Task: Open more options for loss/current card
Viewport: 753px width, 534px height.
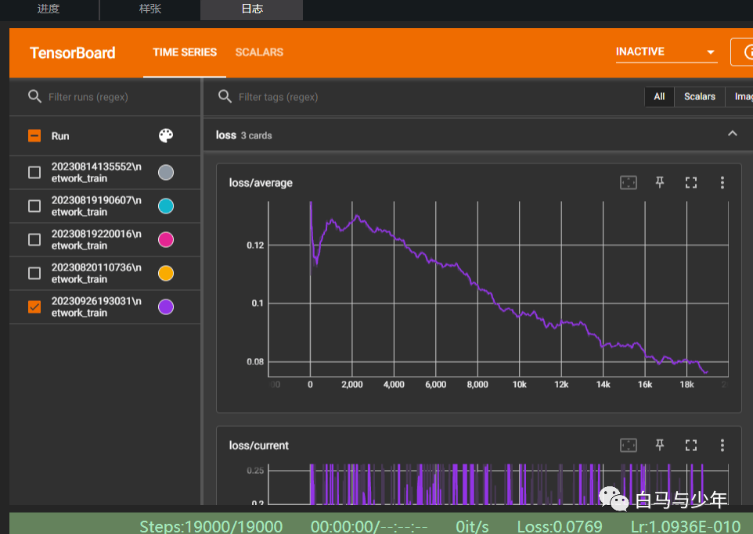Action: (722, 445)
